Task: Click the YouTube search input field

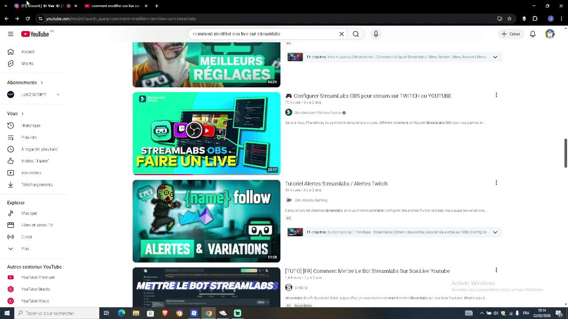Action: click(x=264, y=34)
